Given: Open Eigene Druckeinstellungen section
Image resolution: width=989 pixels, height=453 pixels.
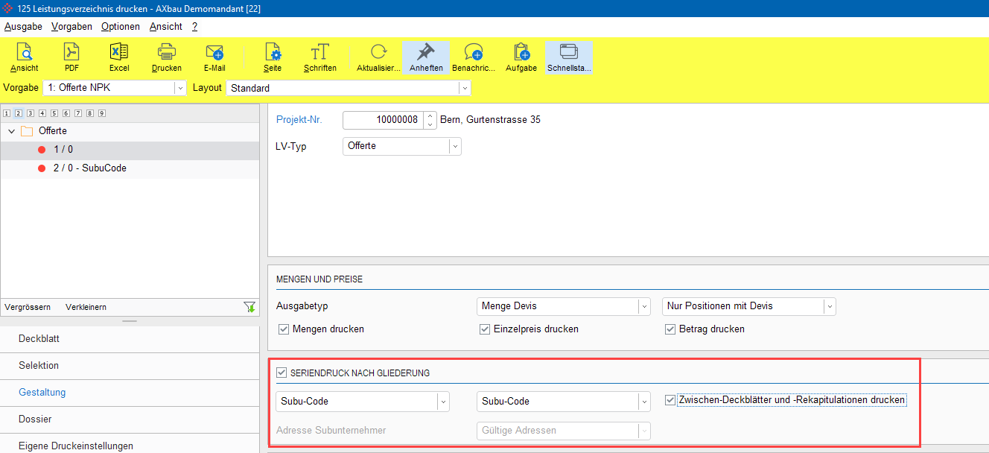Looking at the screenshot, I should (x=130, y=446).
